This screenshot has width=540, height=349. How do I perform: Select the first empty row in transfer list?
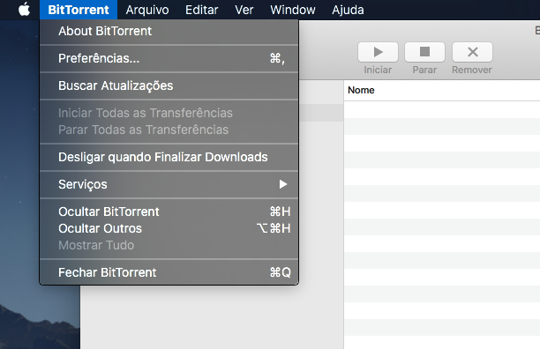click(x=442, y=109)
